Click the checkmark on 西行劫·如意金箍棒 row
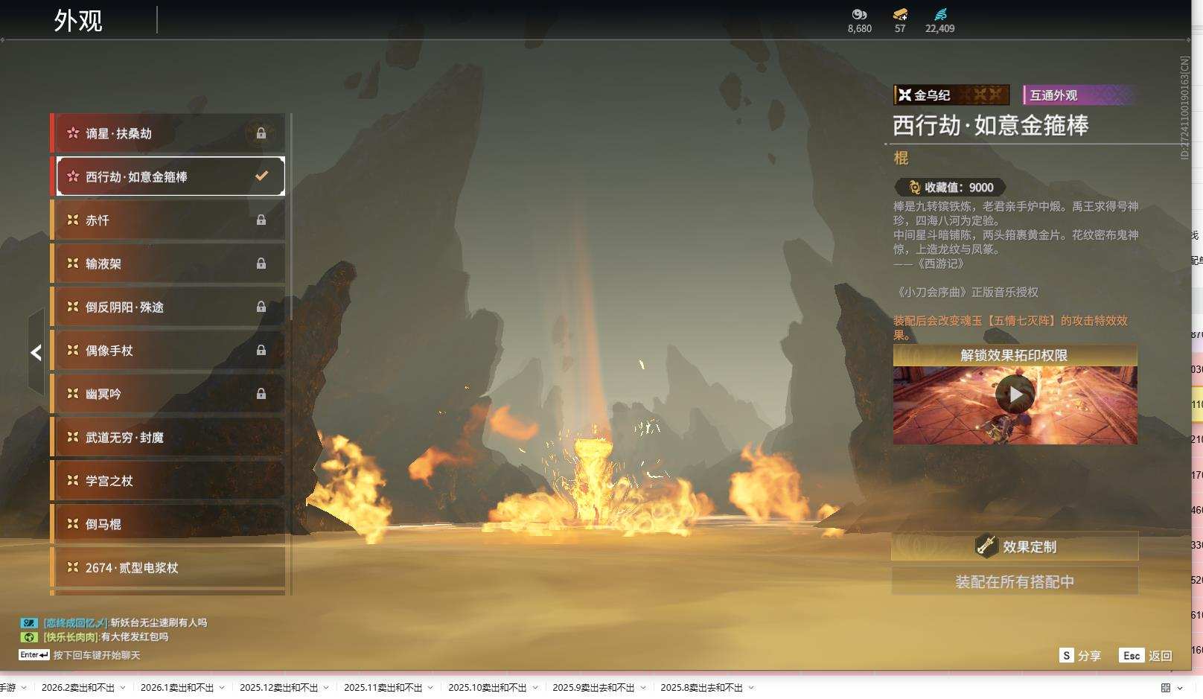The image size is (1203, 699). pyautogui.click(x=261, y=176)
